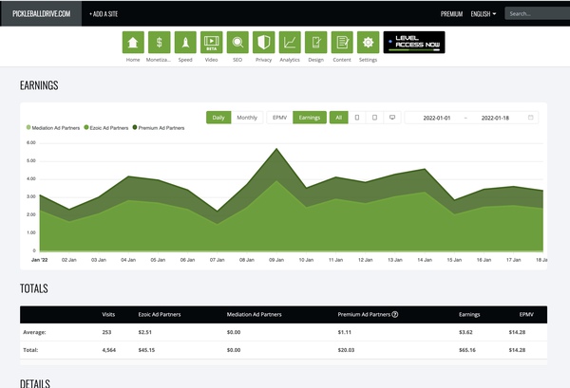Open the Settings gear icon
The height and width of the screenshot is (388, 570).
tap(369, 43)
